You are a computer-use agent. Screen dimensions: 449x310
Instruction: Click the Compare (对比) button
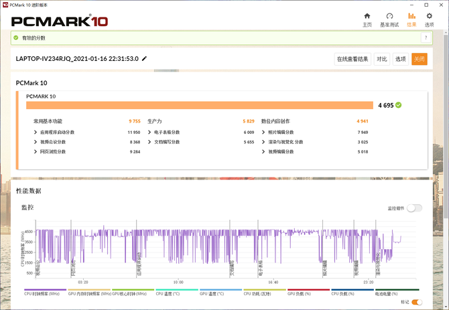382,59
